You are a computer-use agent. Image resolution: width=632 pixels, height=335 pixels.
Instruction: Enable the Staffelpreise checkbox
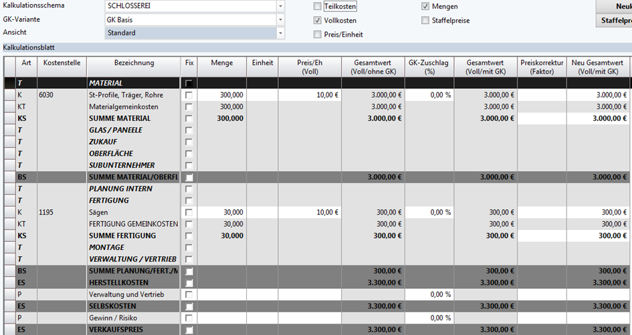[x=425, y=21]
